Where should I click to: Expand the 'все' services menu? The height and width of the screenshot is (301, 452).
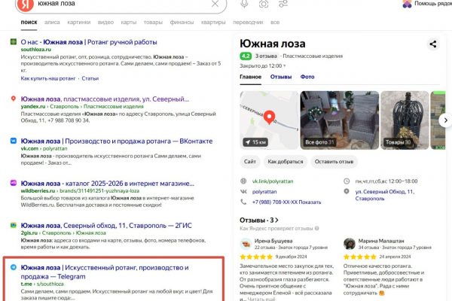pos(275,22)
